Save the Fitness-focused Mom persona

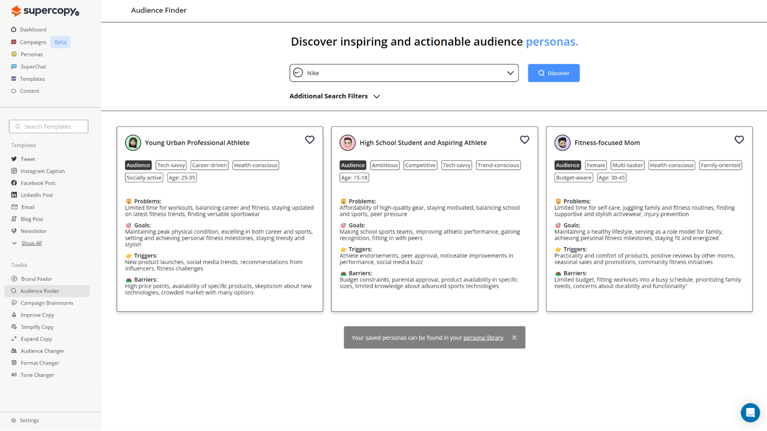point(739,139)
